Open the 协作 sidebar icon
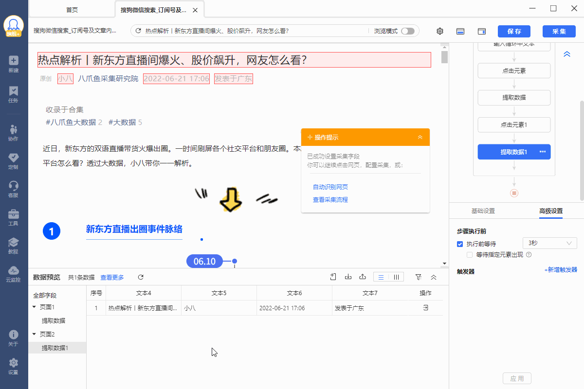The height and width of the screenshot is (389, 584). point(14,132)
